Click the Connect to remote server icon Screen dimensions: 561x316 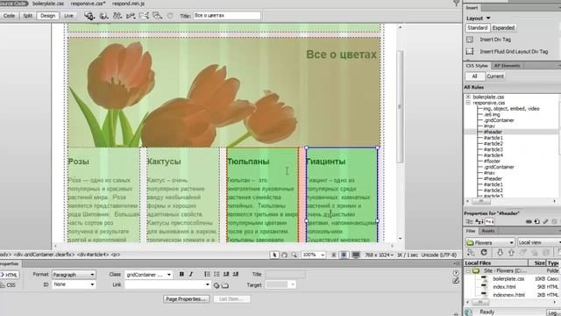471,253
